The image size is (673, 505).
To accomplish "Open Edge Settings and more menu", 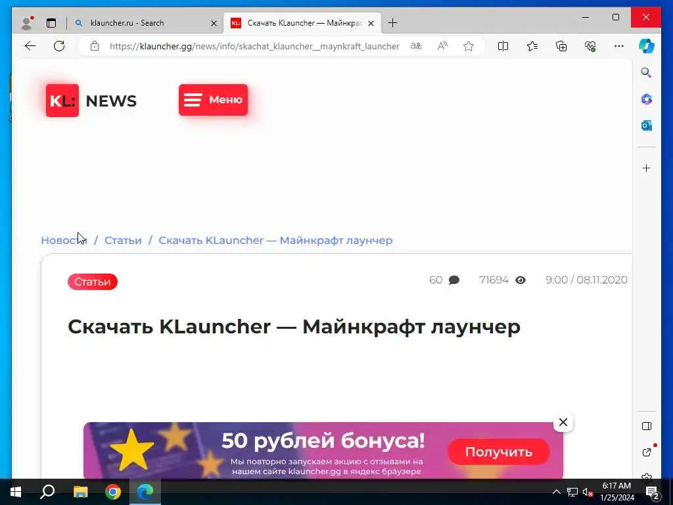I will coord(619,46).
